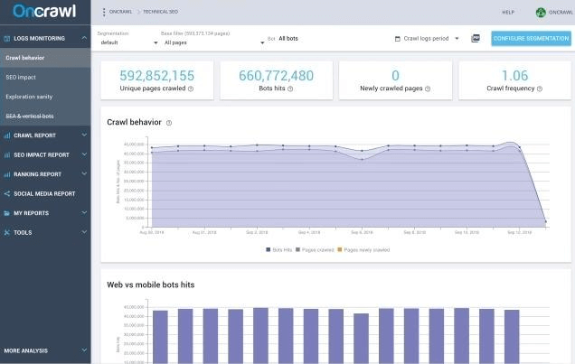Click help icon next to Crawl frequency

pos(540,89)
